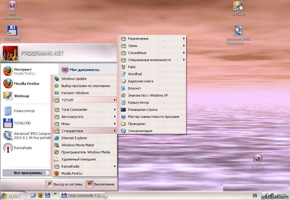
Task: Click the Firefox quick launch icon
Action: (41, 195)
